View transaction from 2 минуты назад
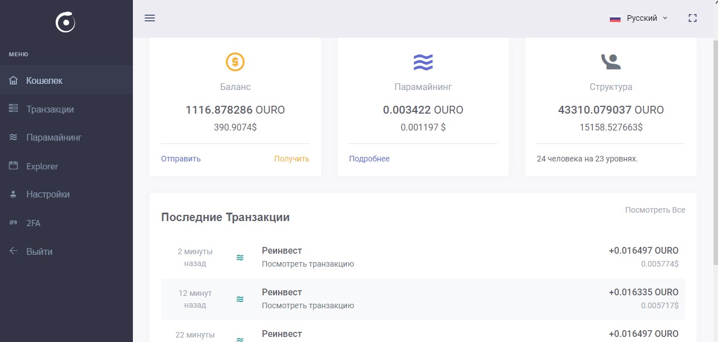 click(x=308, y=264)
